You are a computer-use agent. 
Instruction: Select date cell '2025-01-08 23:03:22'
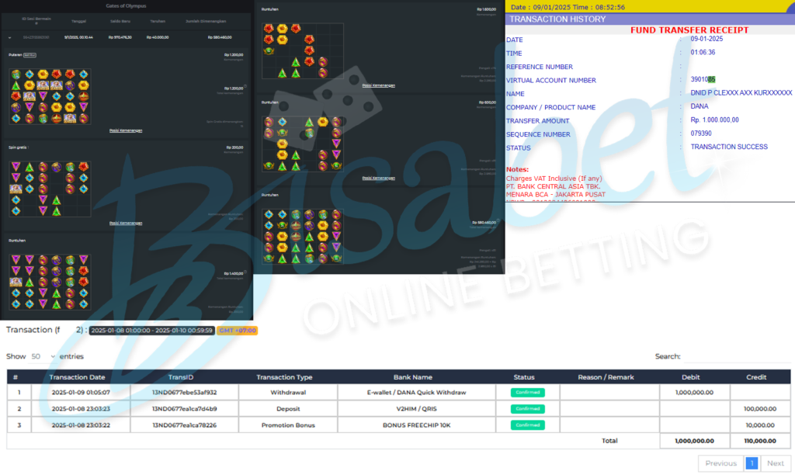(x=81, y=425)
